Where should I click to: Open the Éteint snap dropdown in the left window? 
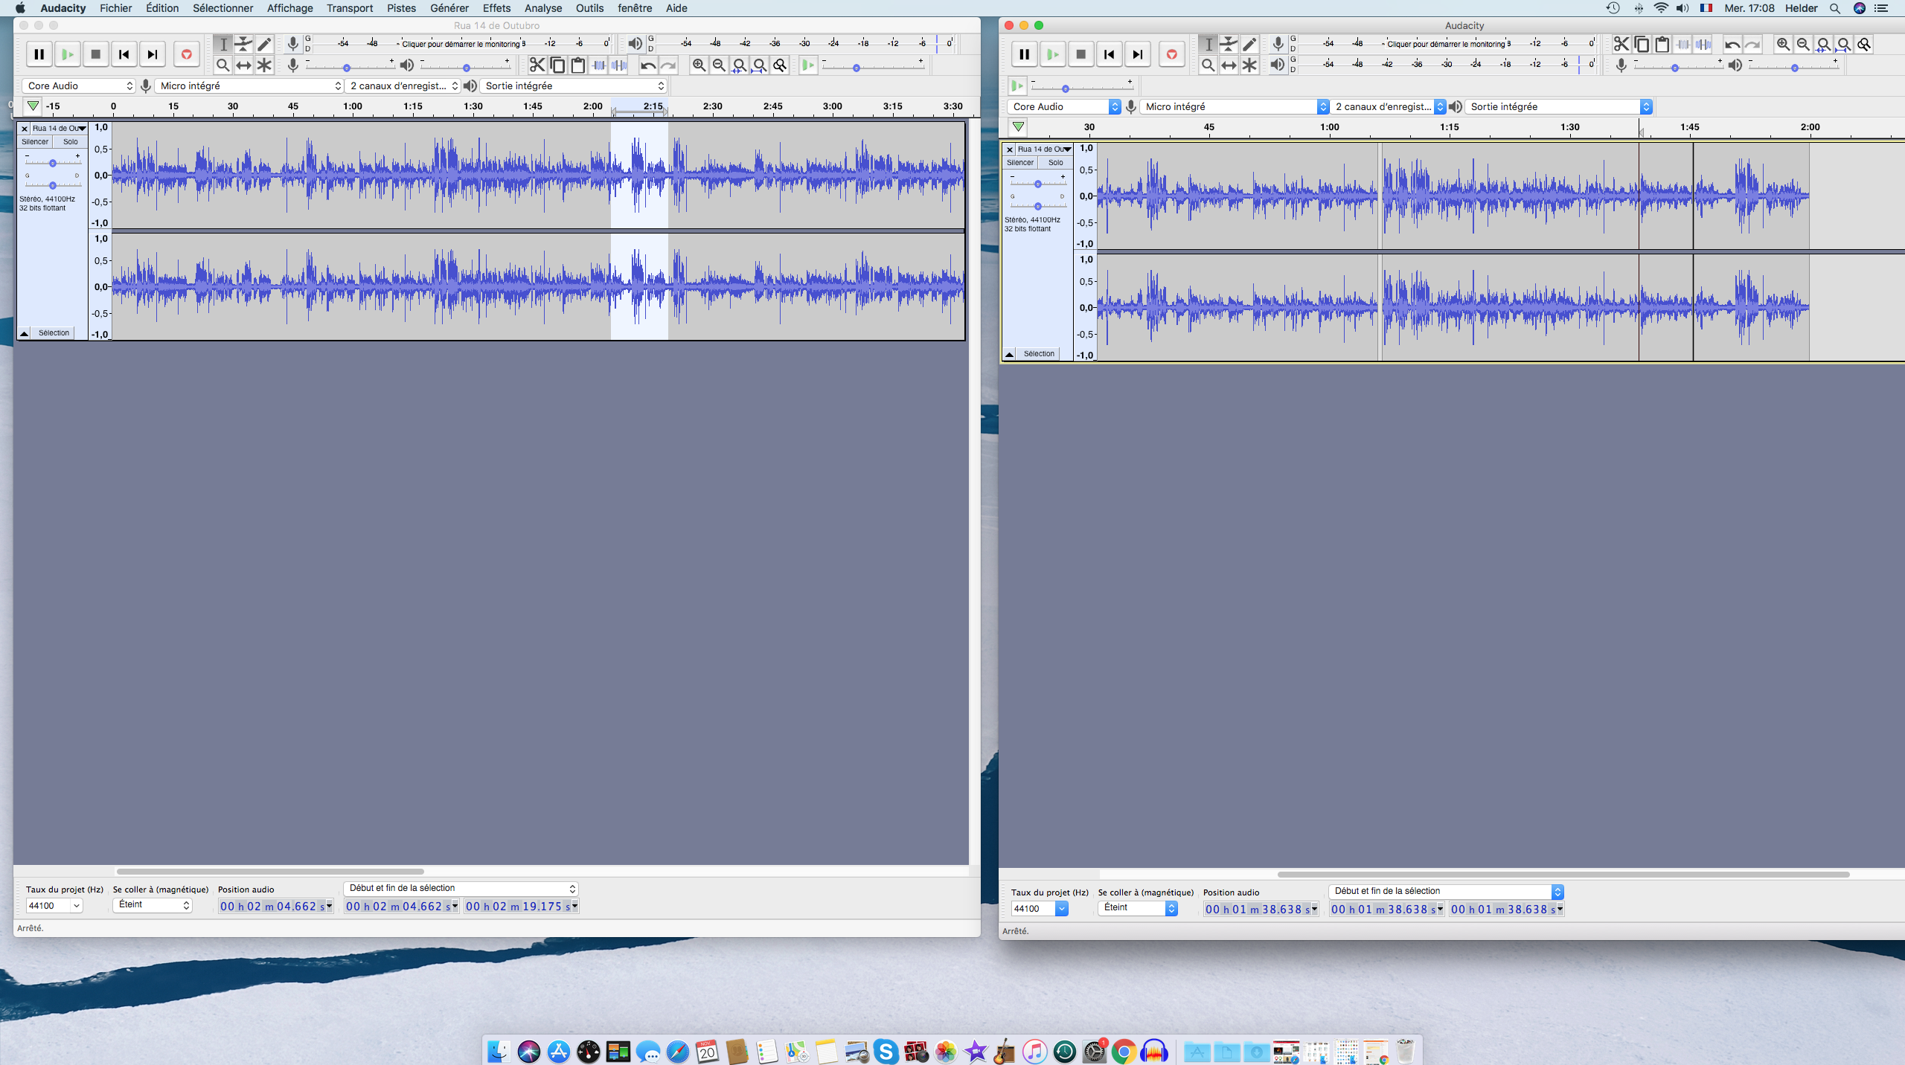[153, 904]
